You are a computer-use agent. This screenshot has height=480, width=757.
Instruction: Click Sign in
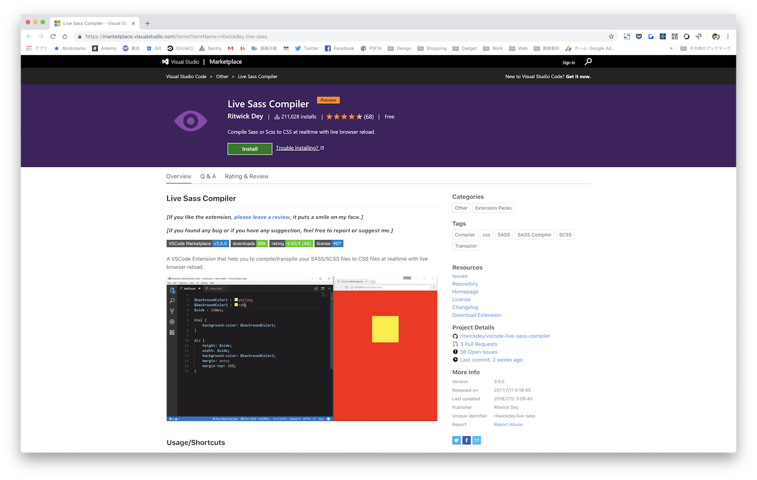pyautogui.click(x=568, y=63)
